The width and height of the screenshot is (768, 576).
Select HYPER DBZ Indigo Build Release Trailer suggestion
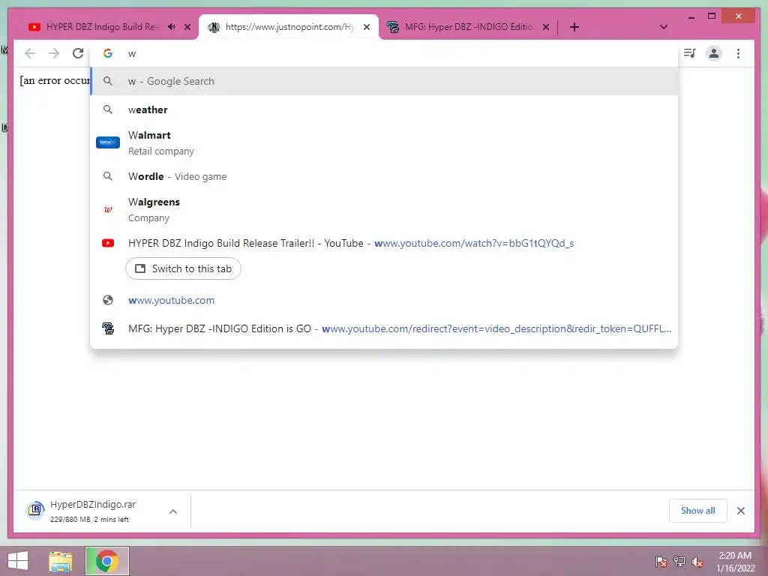[384, 243]
